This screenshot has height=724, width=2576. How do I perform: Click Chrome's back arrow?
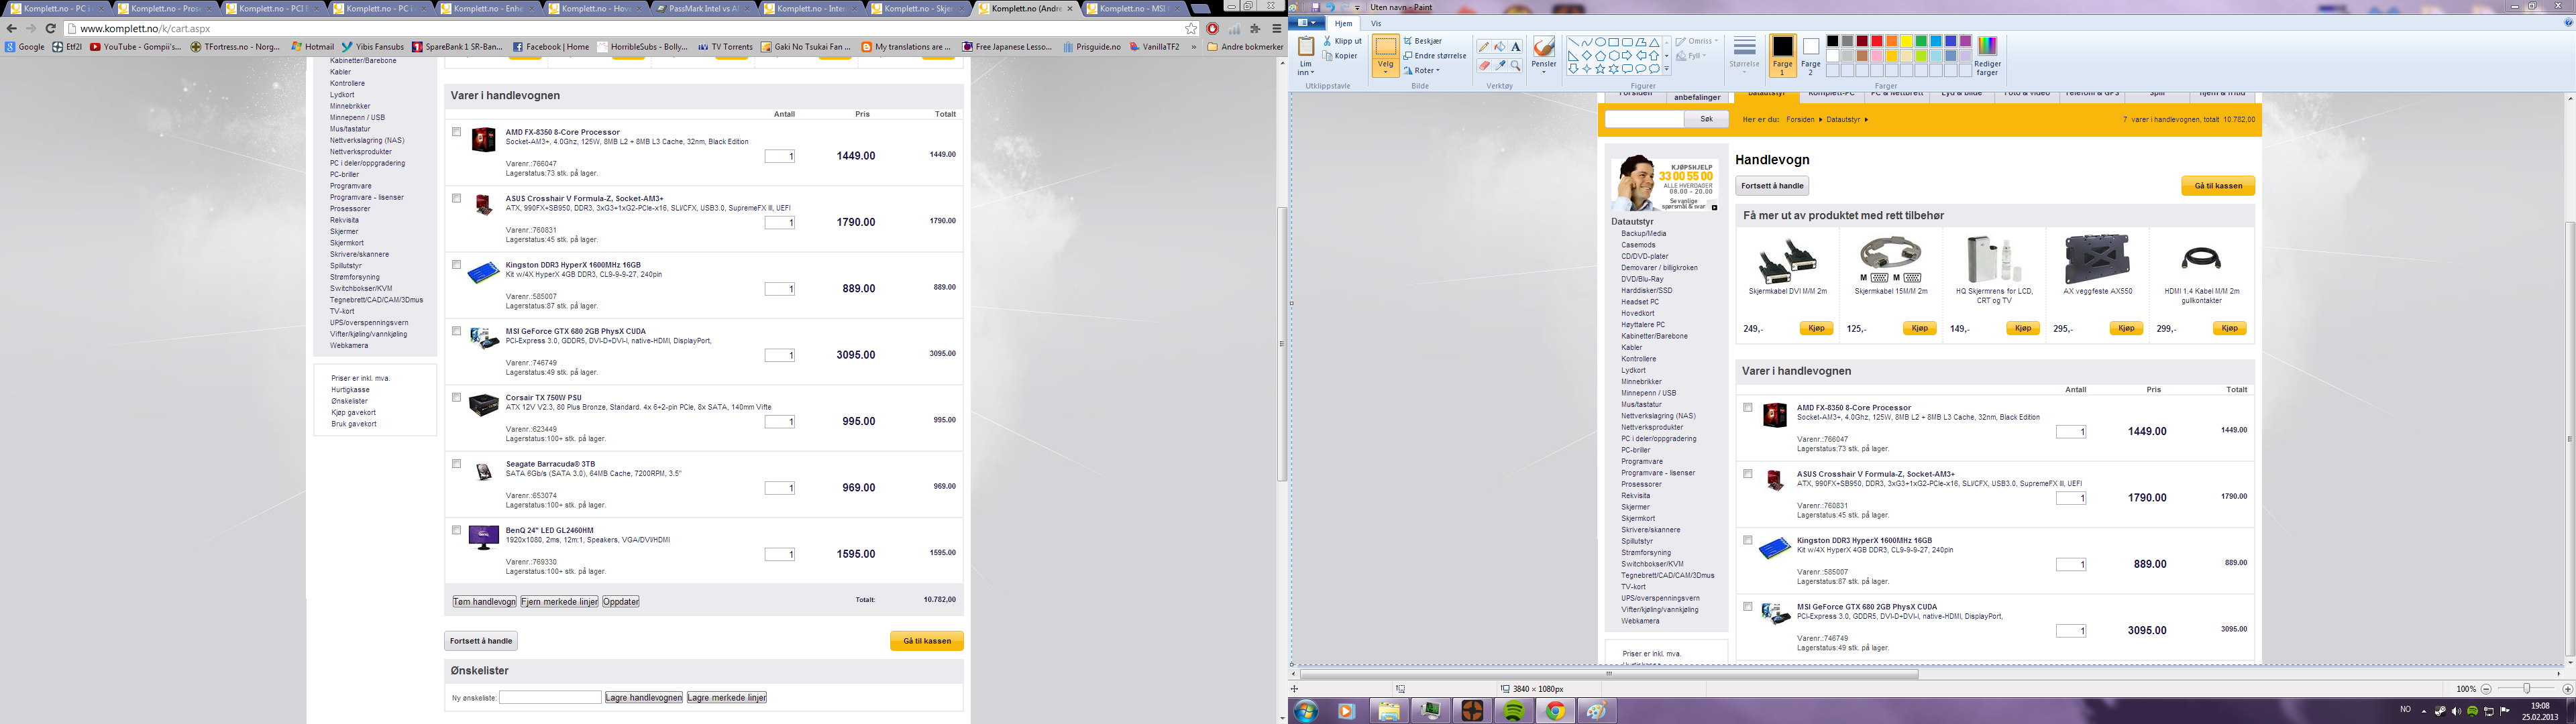11,29
